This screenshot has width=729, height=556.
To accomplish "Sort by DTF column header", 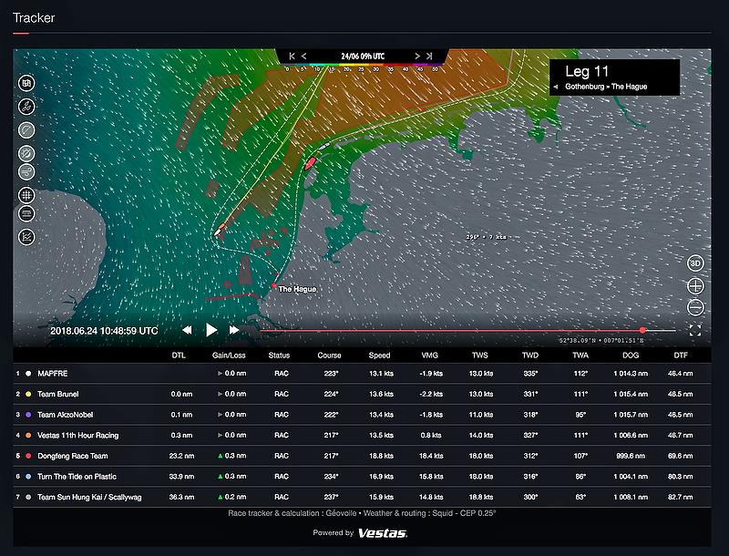I will click(681, 355).
